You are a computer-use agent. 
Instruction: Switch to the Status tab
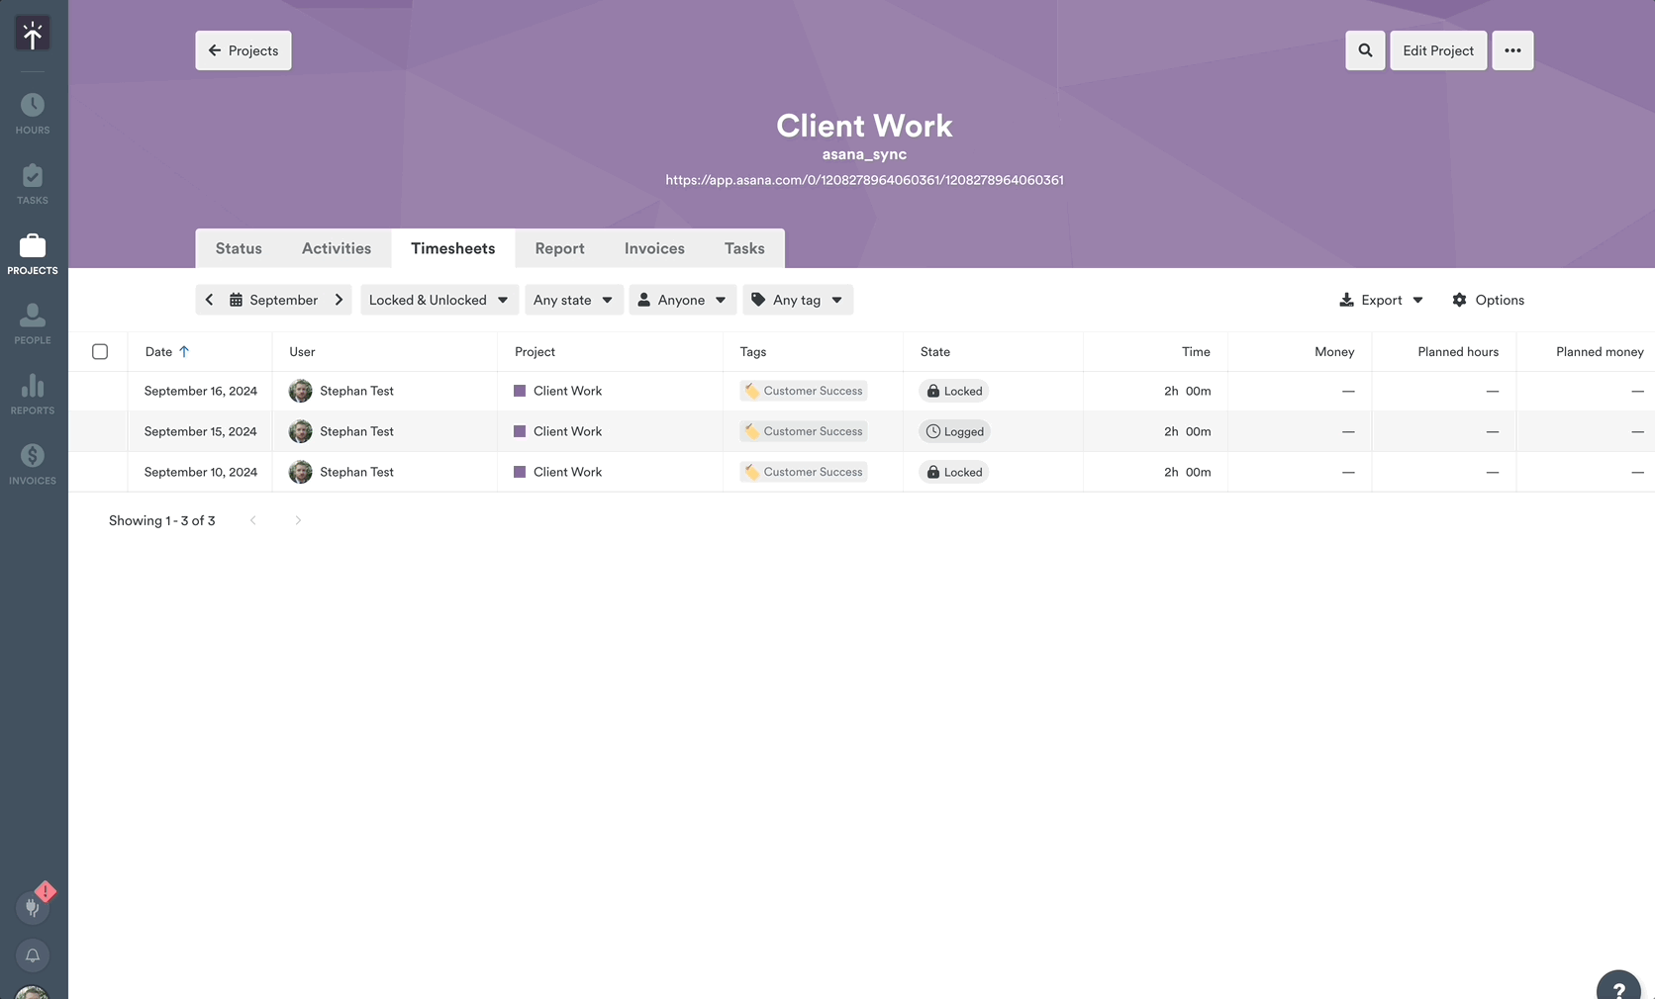click(238, 248)
